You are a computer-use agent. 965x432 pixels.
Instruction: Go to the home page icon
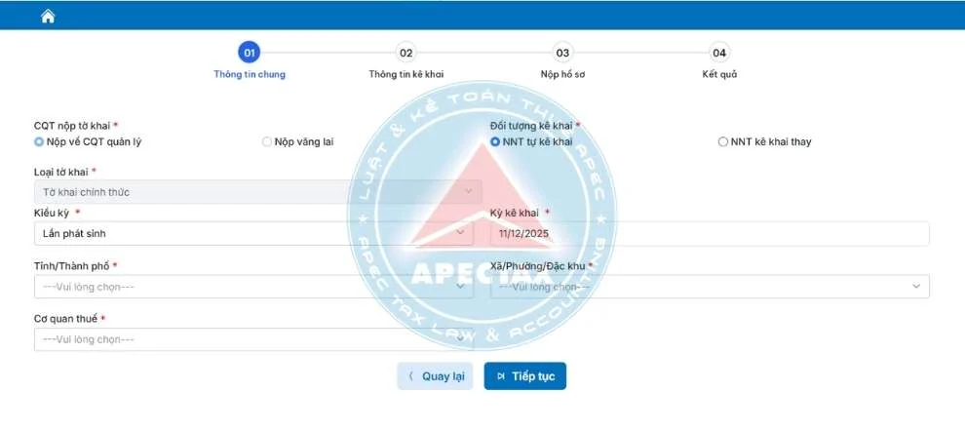click(48, 17)
